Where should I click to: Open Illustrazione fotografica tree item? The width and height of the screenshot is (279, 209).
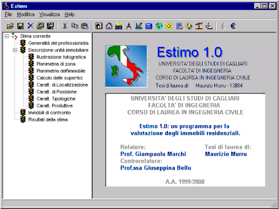point(61,57)
